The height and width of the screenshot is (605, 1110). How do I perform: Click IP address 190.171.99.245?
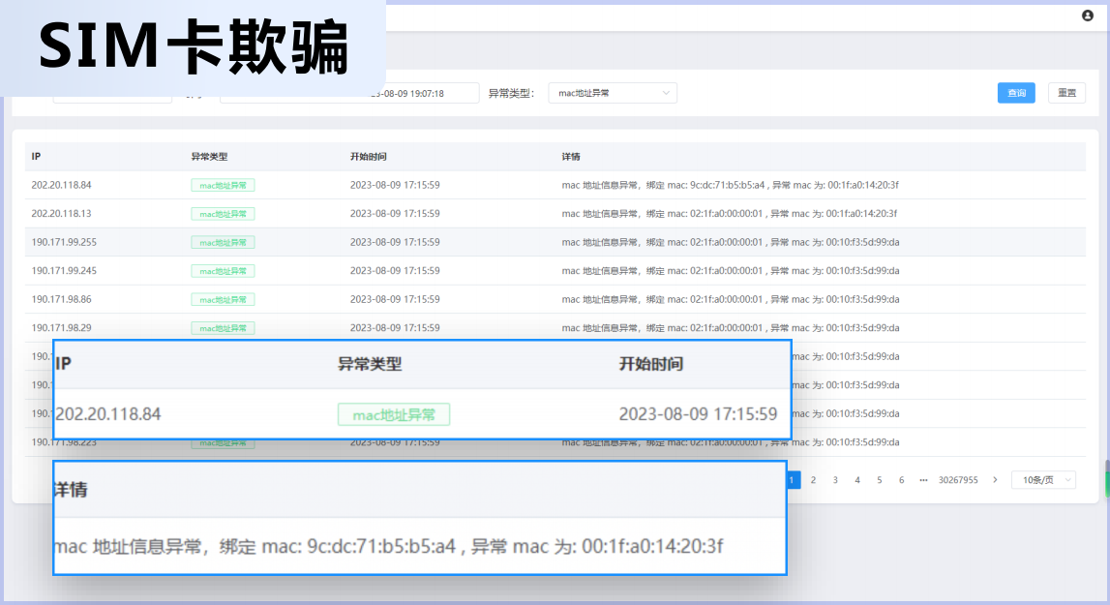(64, 271)
